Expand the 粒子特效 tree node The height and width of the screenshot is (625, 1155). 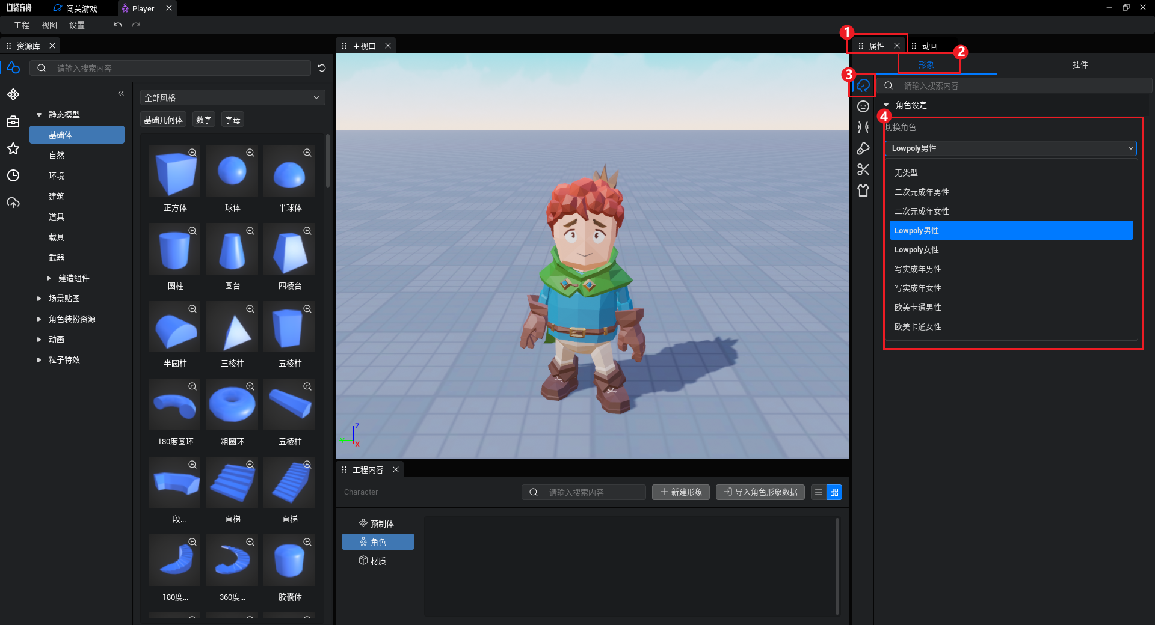pyautogui.click(x=39, y=360)
